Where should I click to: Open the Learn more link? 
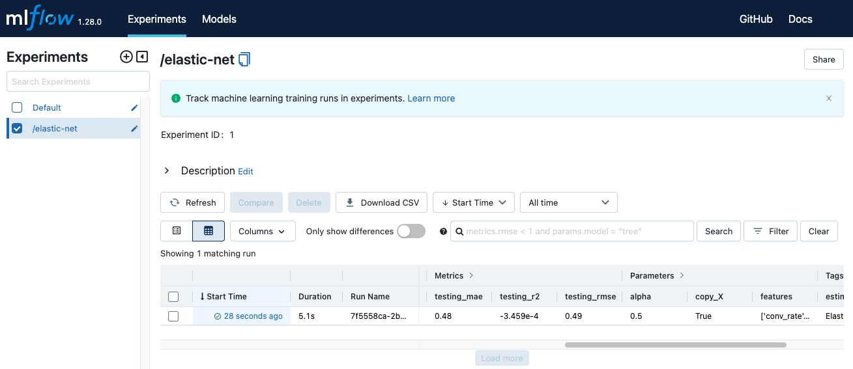tap(431, 98)
